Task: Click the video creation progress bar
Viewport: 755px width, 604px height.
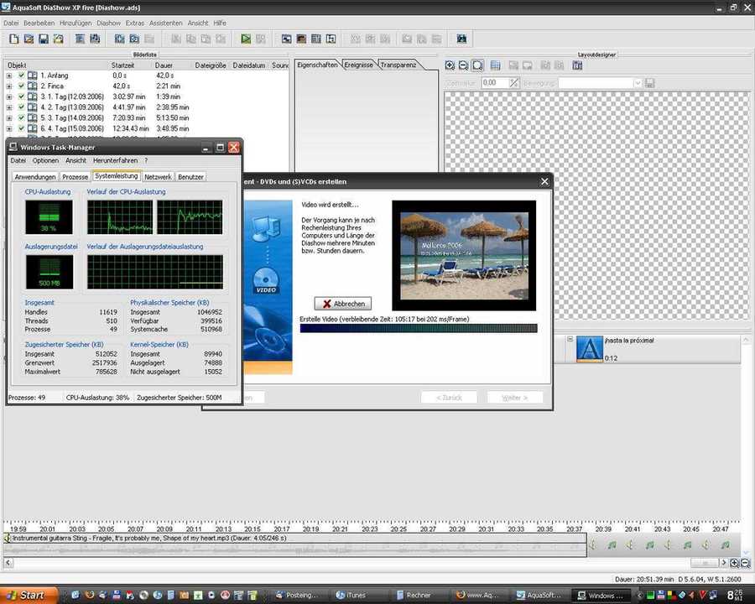Action: coord(418,329)
